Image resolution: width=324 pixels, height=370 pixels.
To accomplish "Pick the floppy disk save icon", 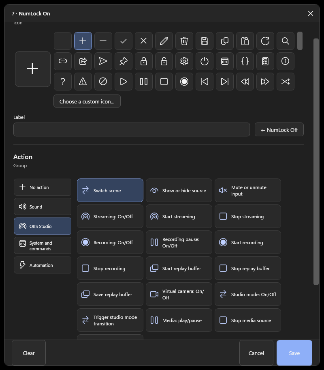I will pos(205,41).
